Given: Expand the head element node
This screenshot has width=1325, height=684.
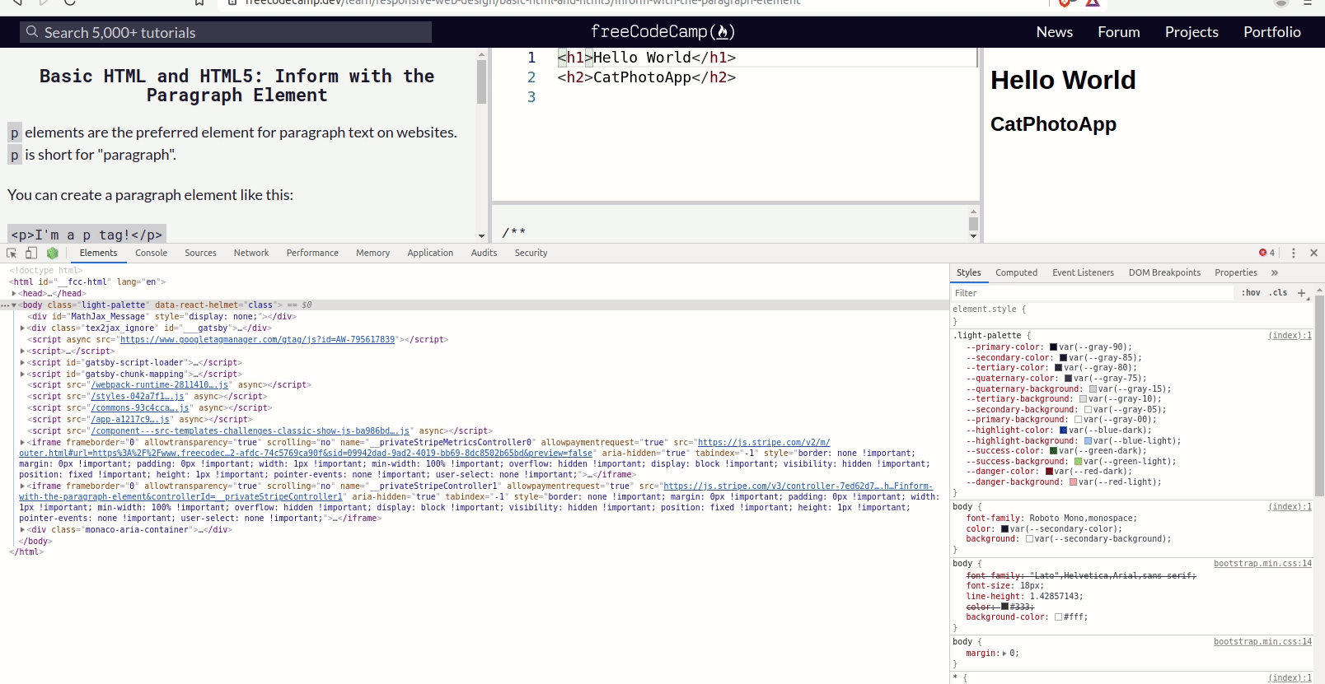Looking at the screenshot, I should [x=14, y=293].
